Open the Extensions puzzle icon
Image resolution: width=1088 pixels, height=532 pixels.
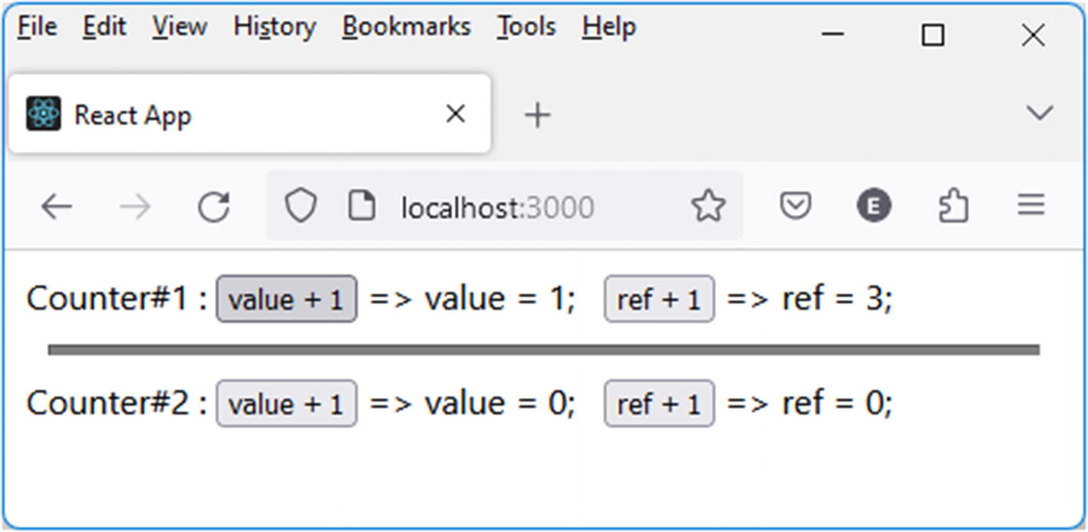(953, 206)
